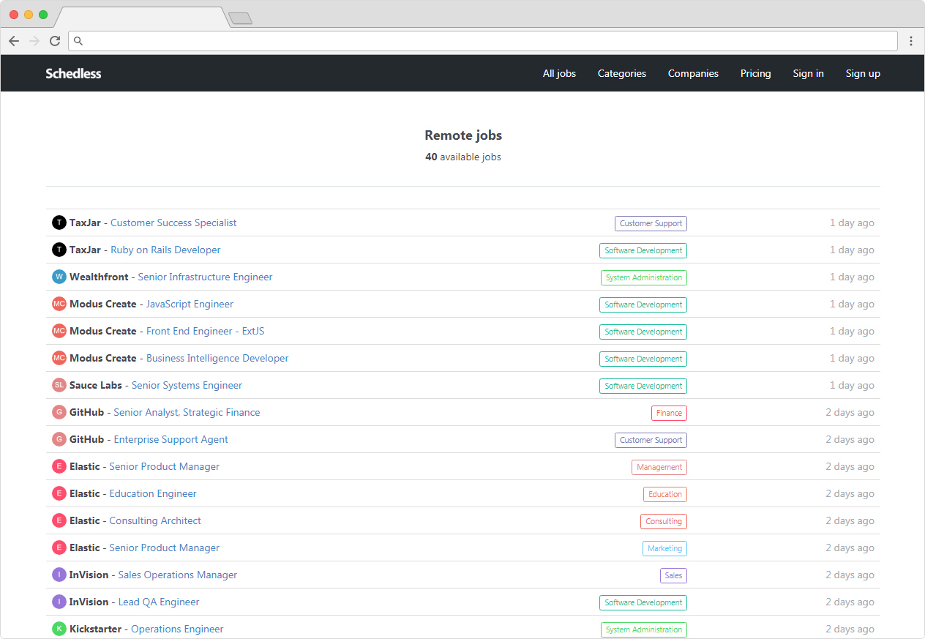Open a new browser tab
Image resolution: width=925 pixels, height=639 pixels.
point(240,18)
